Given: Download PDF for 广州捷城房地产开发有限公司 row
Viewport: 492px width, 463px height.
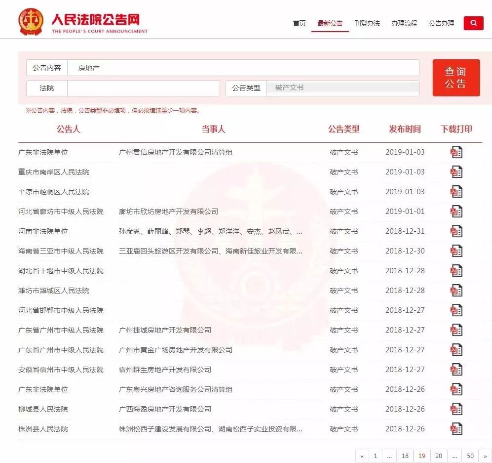Looking at the screenshot, I should click(456, 330).
